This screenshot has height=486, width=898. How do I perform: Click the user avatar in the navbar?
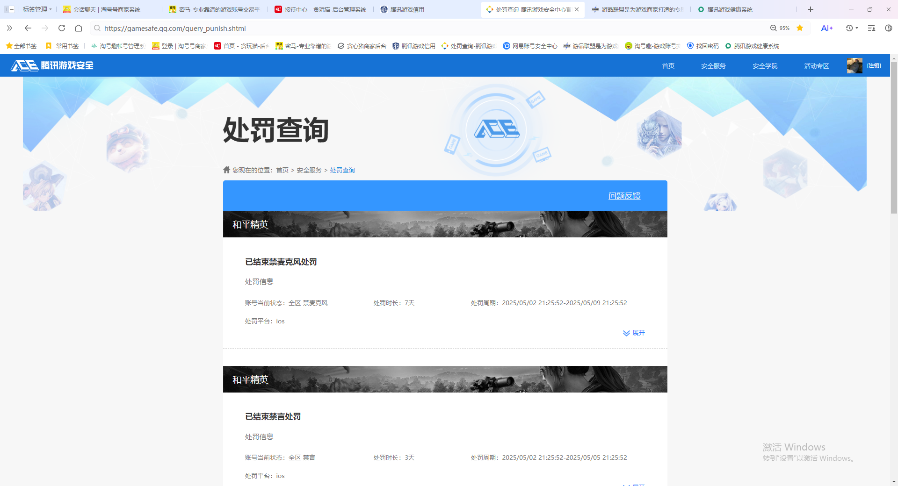click(x=854, y=65)
